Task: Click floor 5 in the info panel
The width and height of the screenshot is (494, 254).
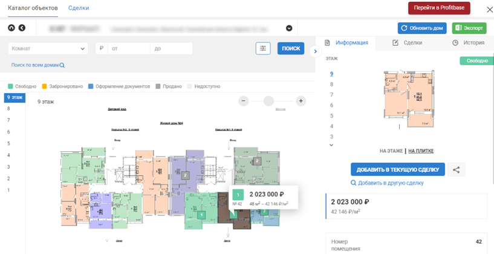Action: pos(331,116)
